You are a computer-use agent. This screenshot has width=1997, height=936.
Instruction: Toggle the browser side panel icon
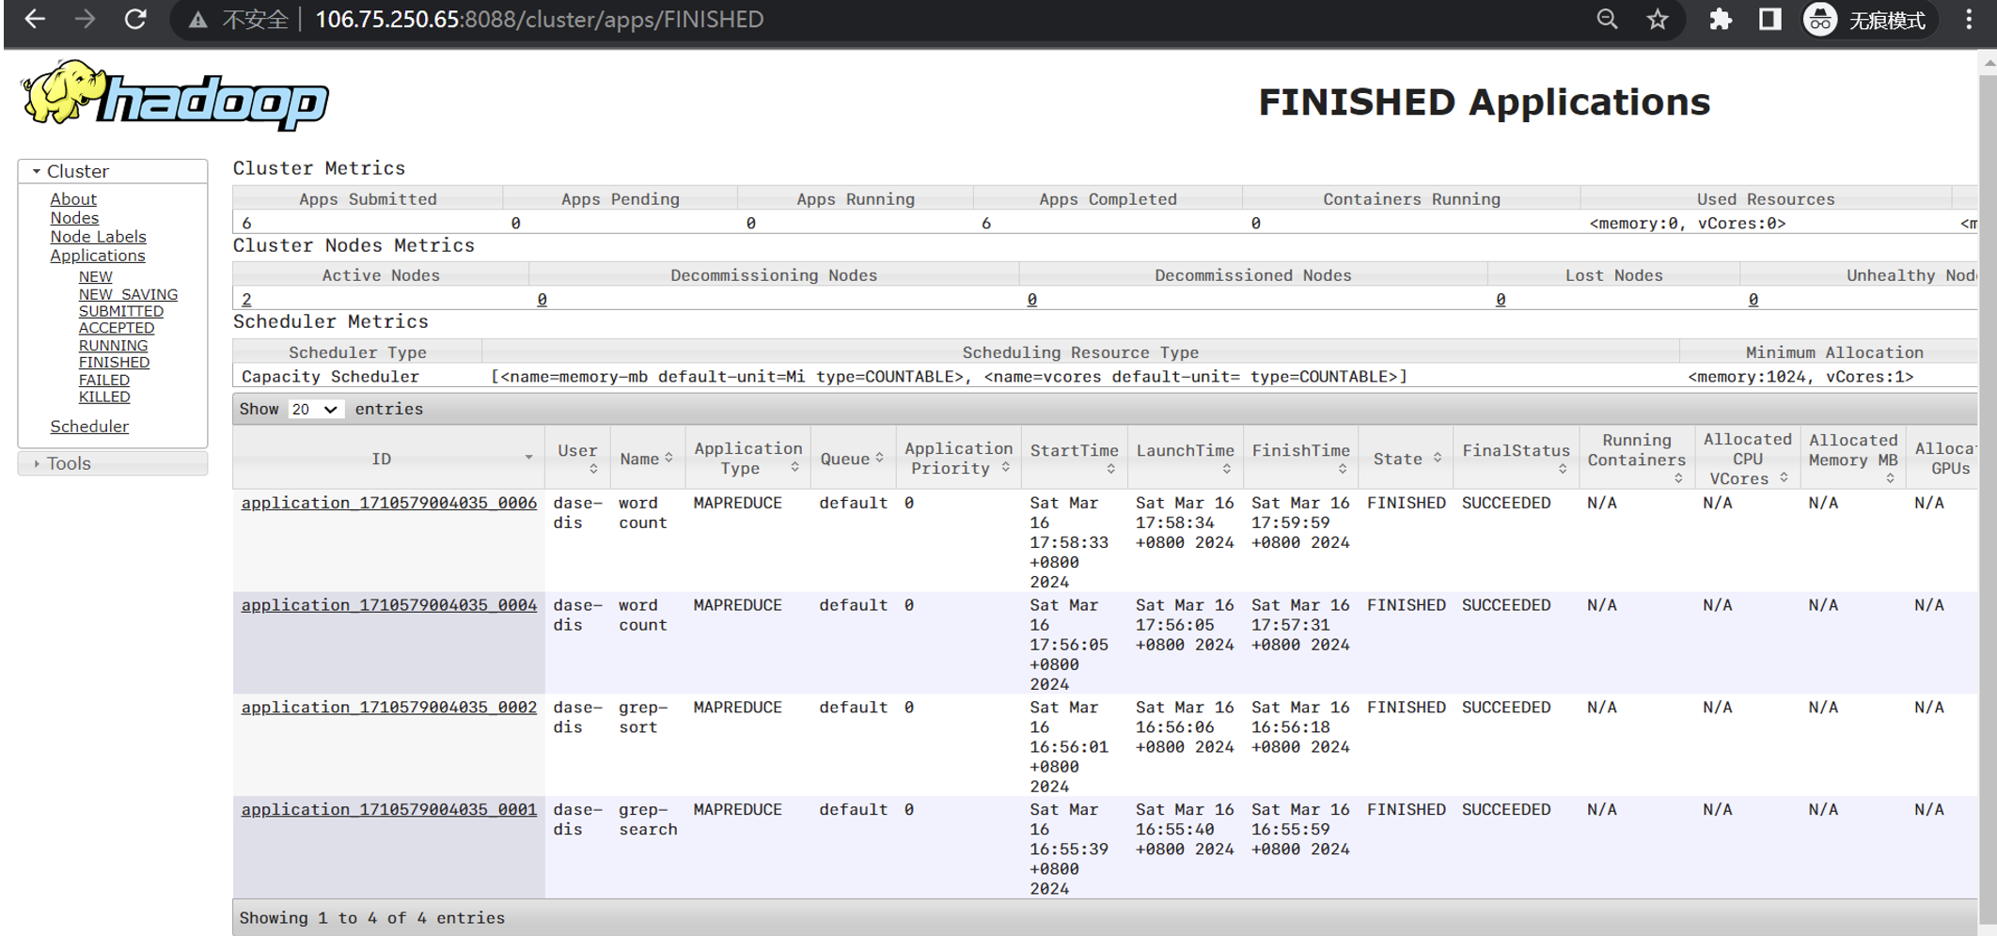click(x=1769, y=19)
